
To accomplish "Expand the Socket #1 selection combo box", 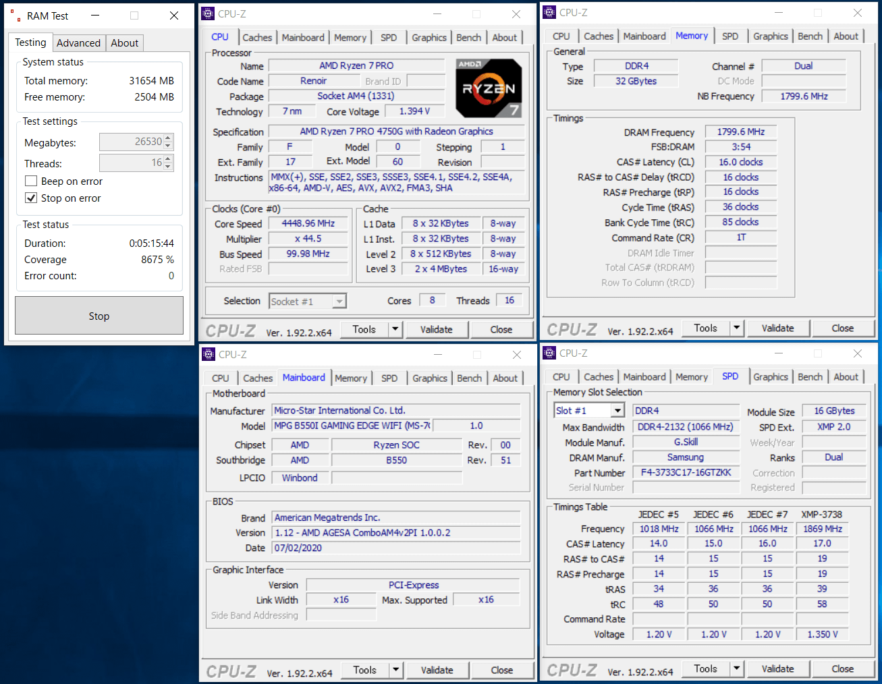I will 339,302.
